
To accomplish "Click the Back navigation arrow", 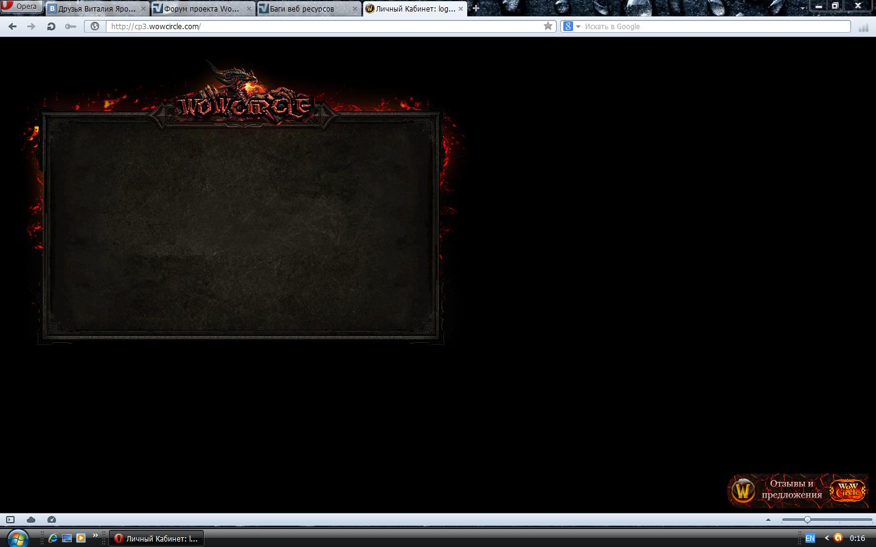I will (12, 26).
